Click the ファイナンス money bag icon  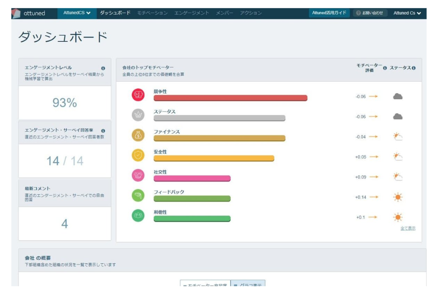click(138, 135)
